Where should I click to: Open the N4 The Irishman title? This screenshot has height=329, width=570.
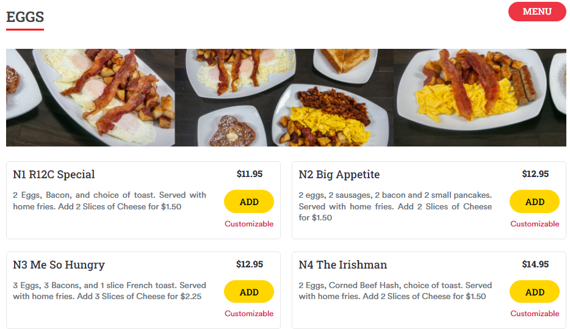coord(342,265)
